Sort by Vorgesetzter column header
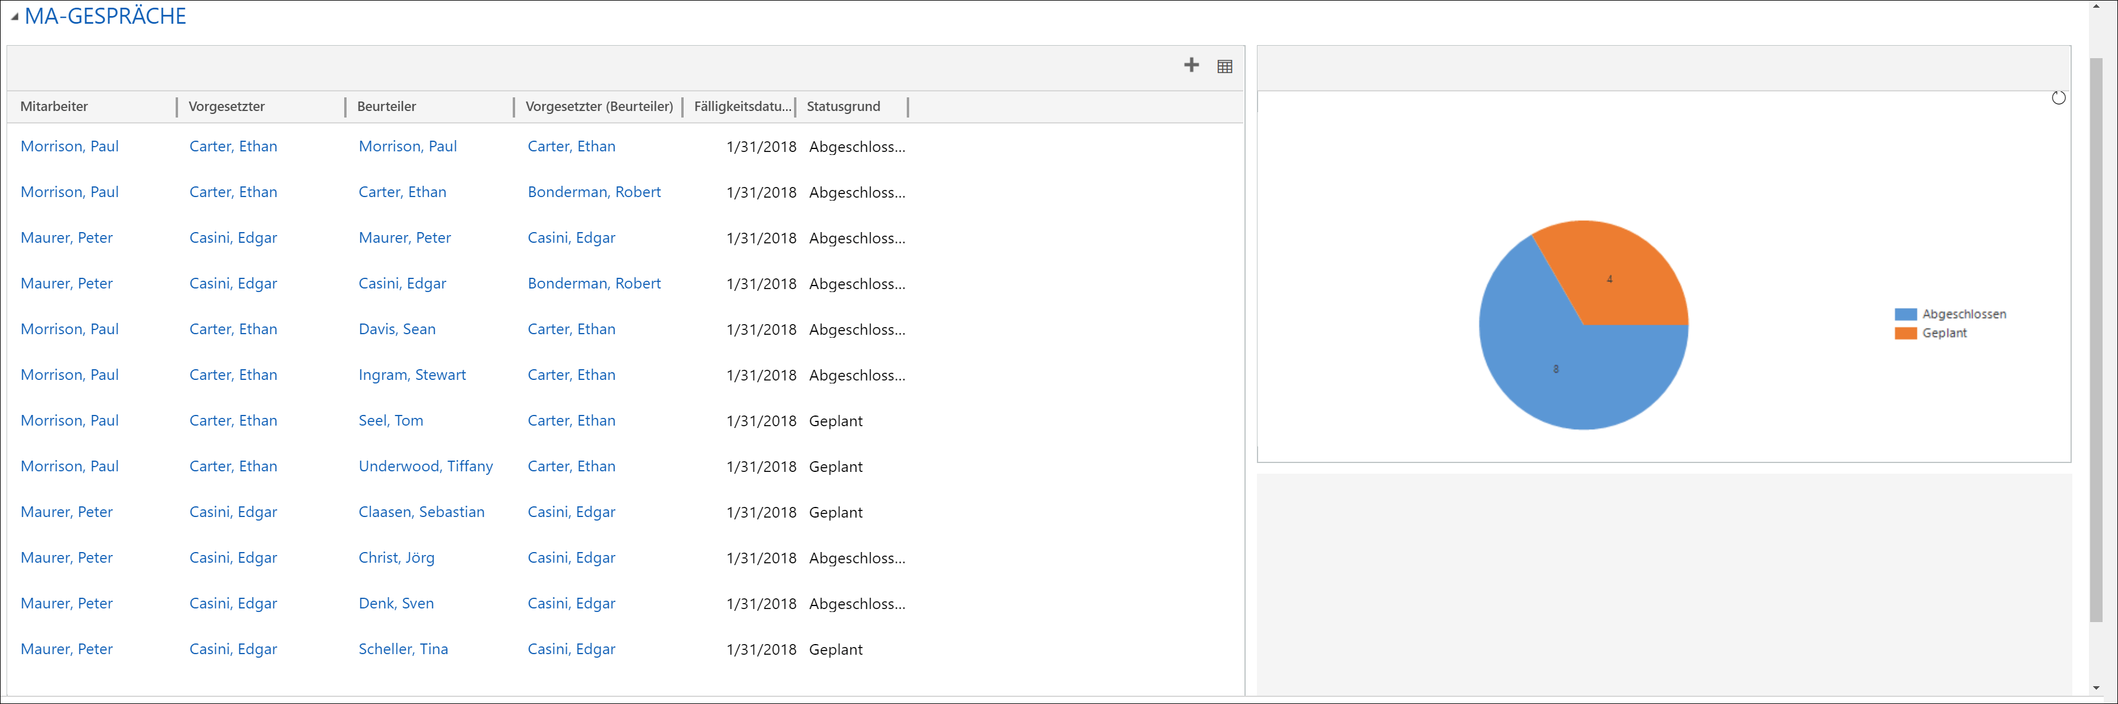The width and height of the screenshot is (2118, 704). 227,107
